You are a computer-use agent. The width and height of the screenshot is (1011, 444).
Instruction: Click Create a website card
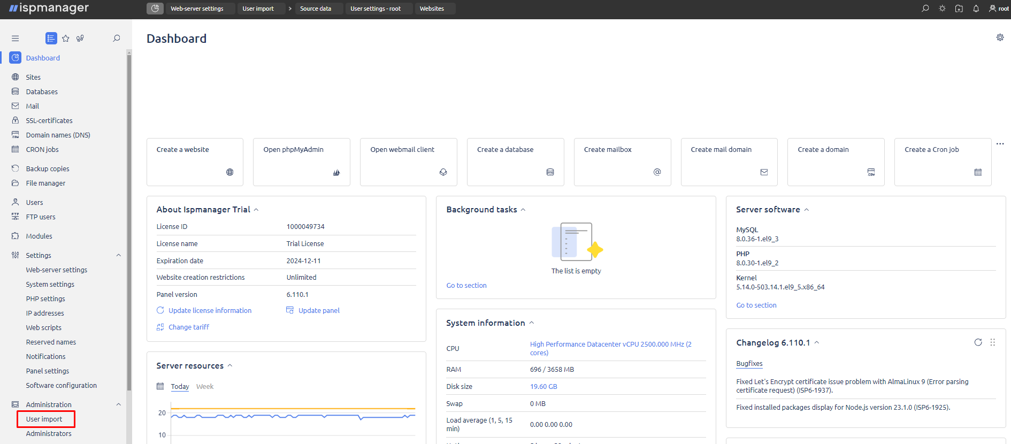click(195, 162)
